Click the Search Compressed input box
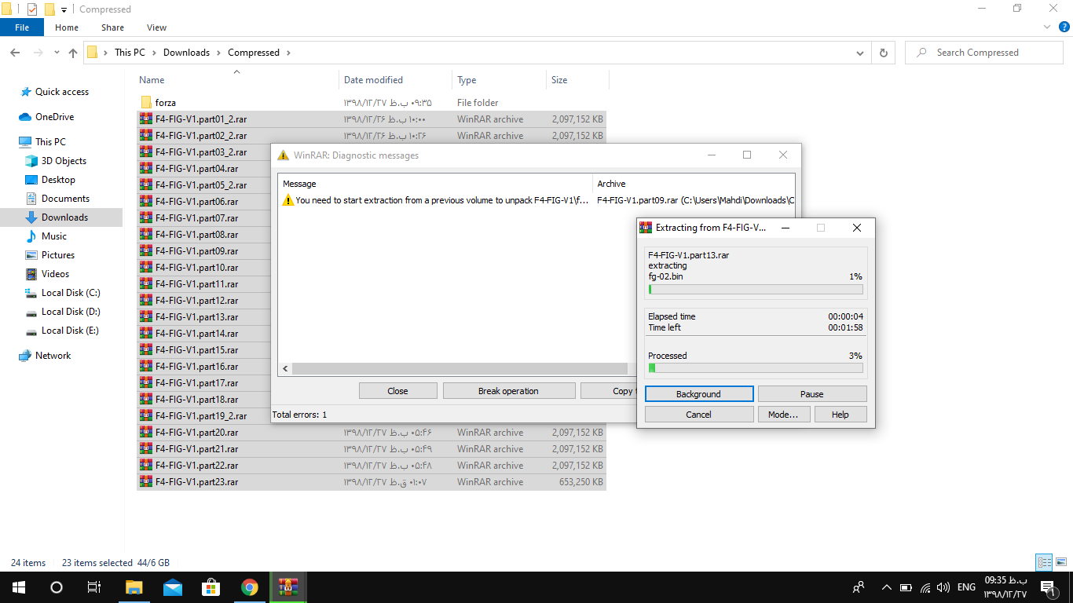The image size is (1073, 603). [990, 53]
